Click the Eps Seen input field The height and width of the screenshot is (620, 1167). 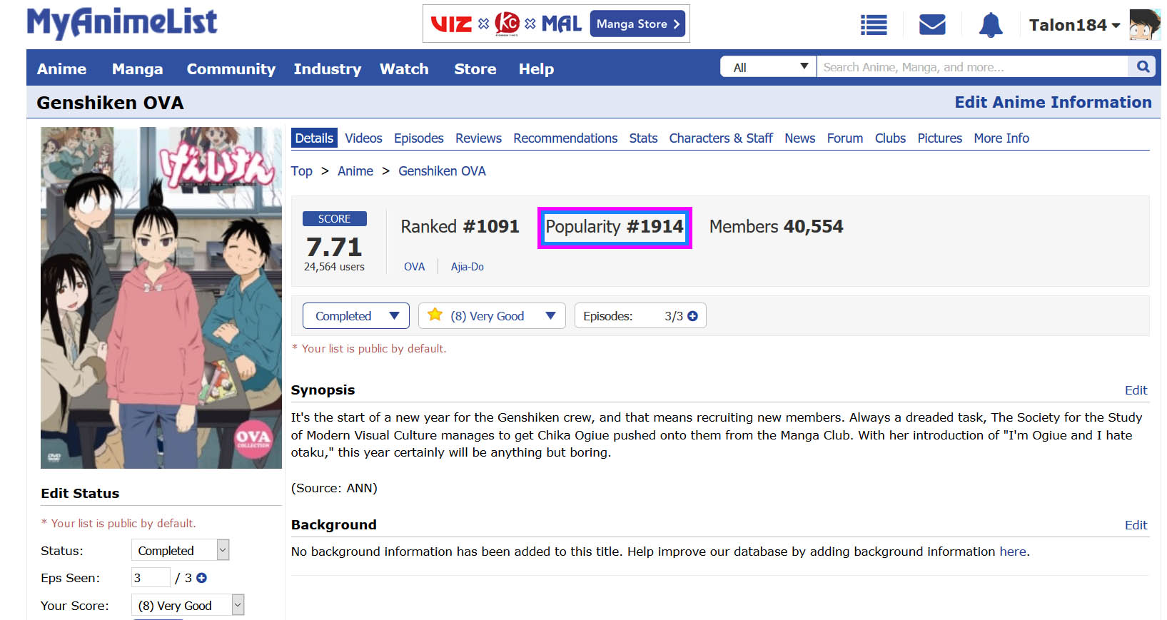151,577
